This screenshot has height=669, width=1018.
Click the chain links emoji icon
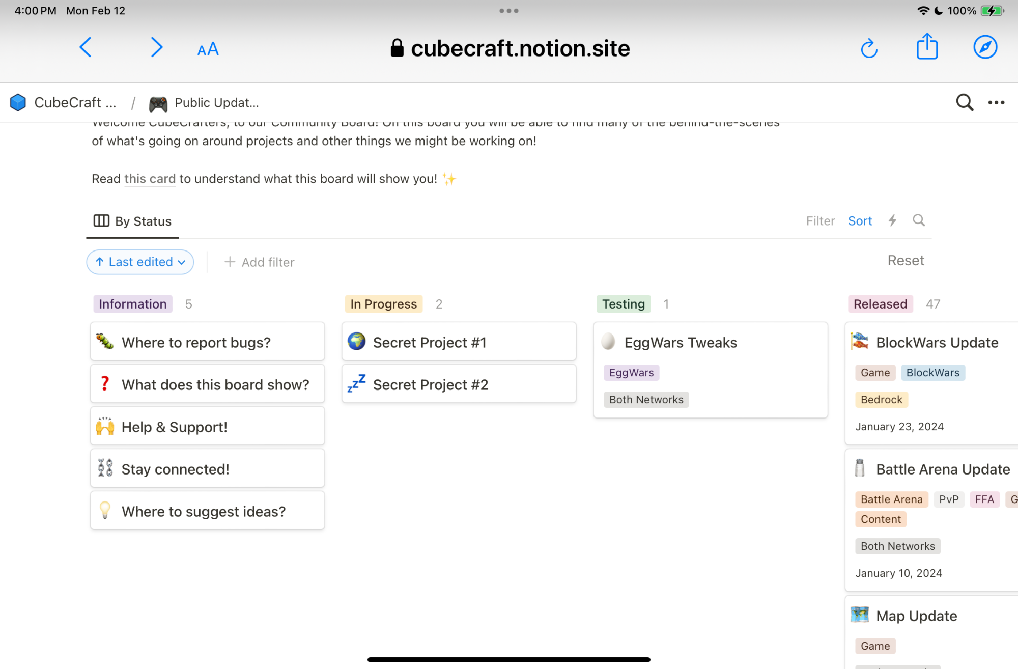[105, 468]
